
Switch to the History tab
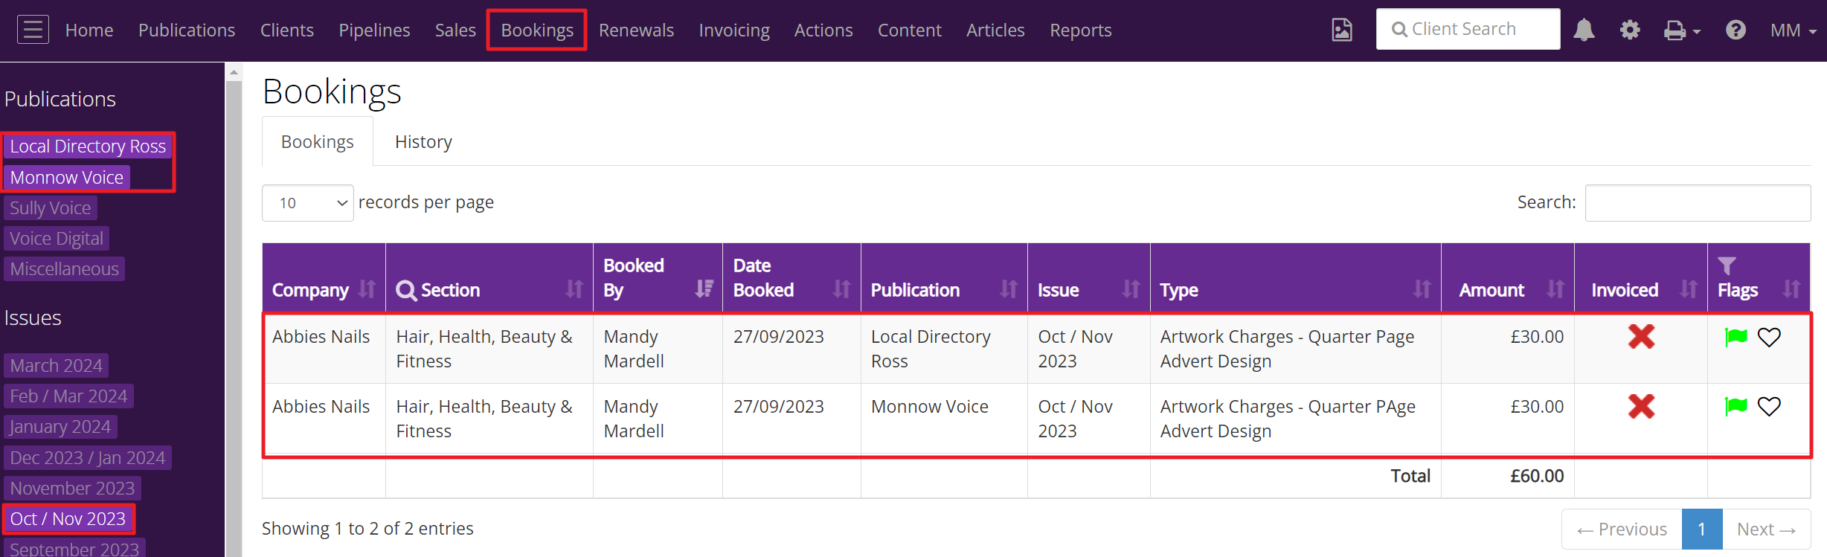[423, 142]
